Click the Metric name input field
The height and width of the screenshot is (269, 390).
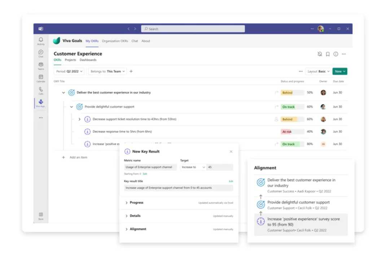[x=150, y=167]
